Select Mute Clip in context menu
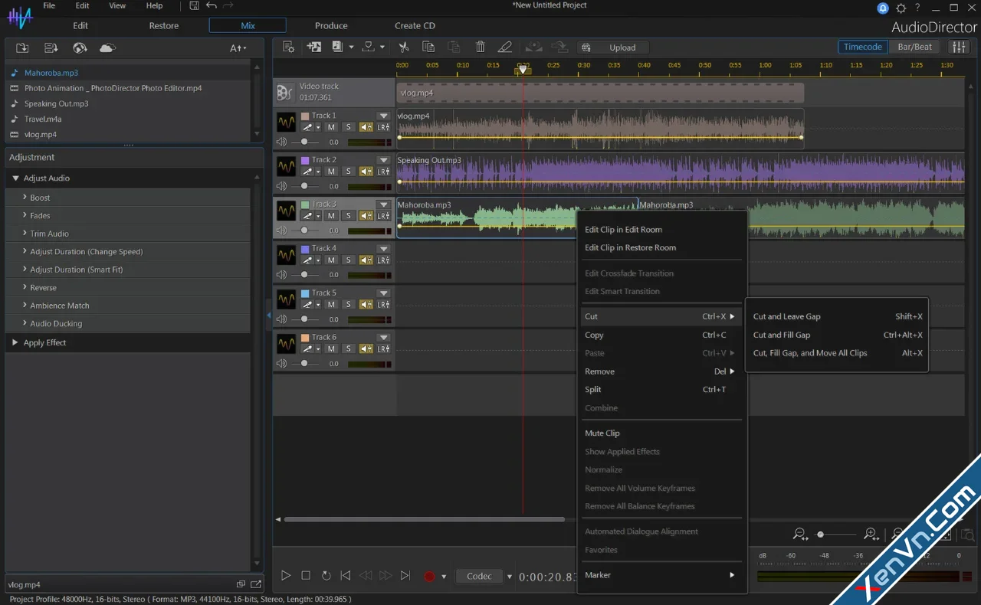The image size is (981, 605). click(661, 433)
